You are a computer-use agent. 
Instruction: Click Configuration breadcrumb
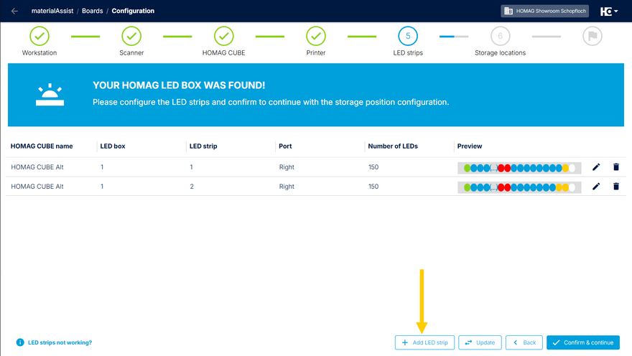[133, 11]
